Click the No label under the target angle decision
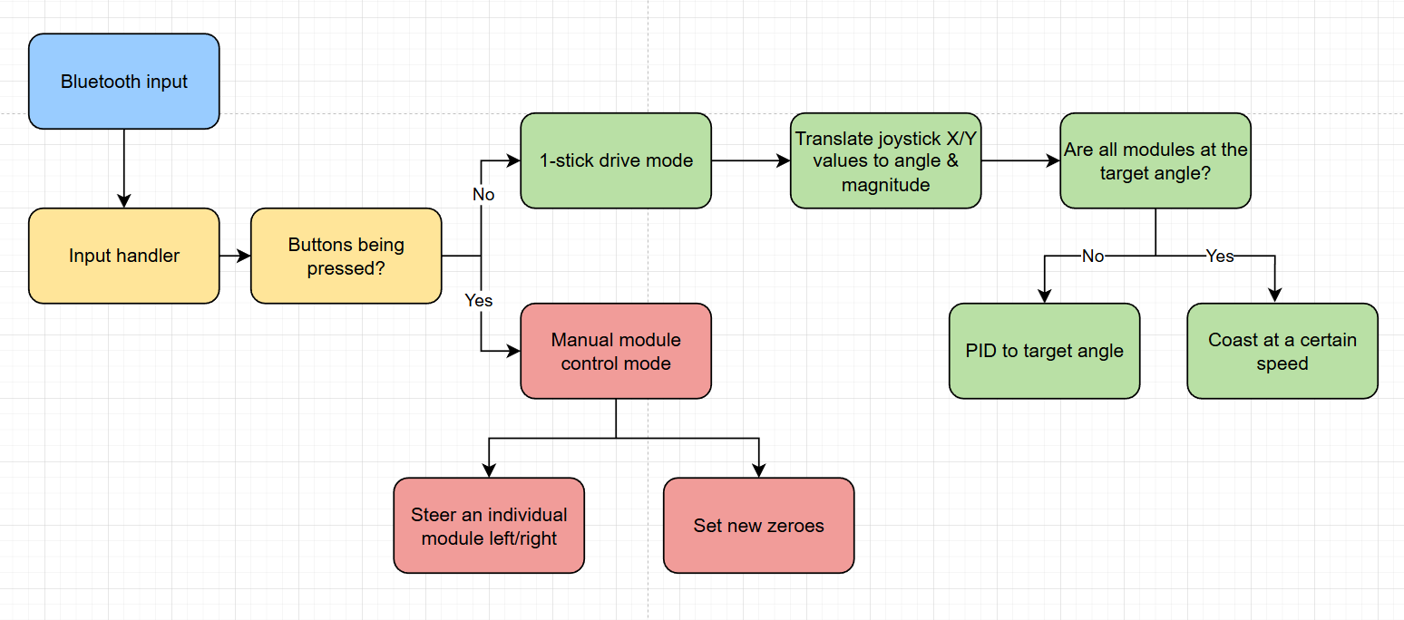The width and height of the screenshot is (1404, 620). pos(1093,257)
